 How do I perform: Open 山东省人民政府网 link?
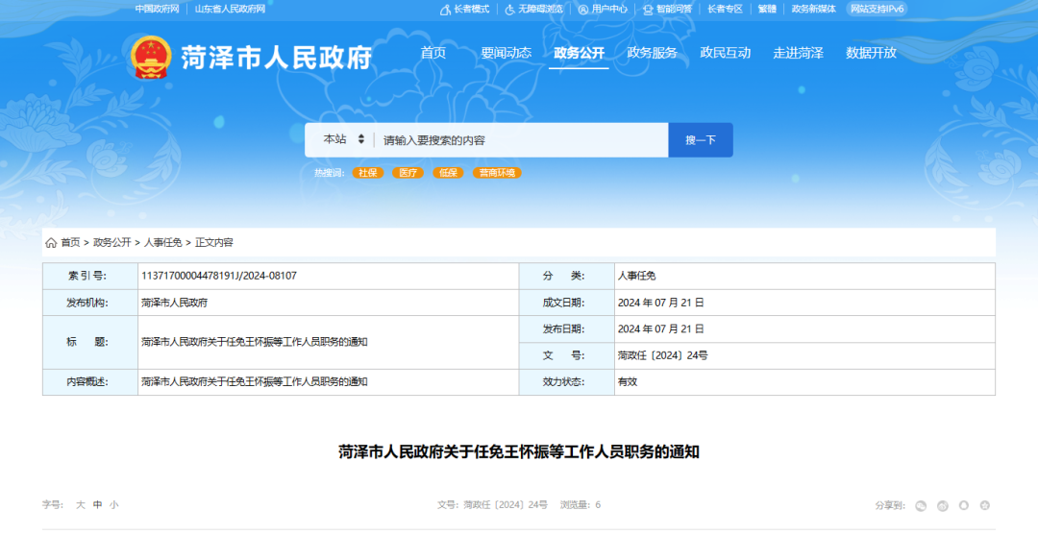[230, 10]
